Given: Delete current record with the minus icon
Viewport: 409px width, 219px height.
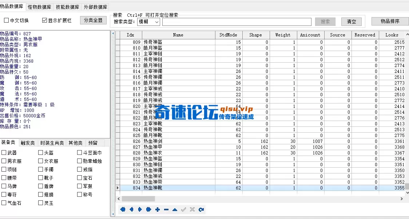Looking at the screenshot, I should [x=166, y=210].
